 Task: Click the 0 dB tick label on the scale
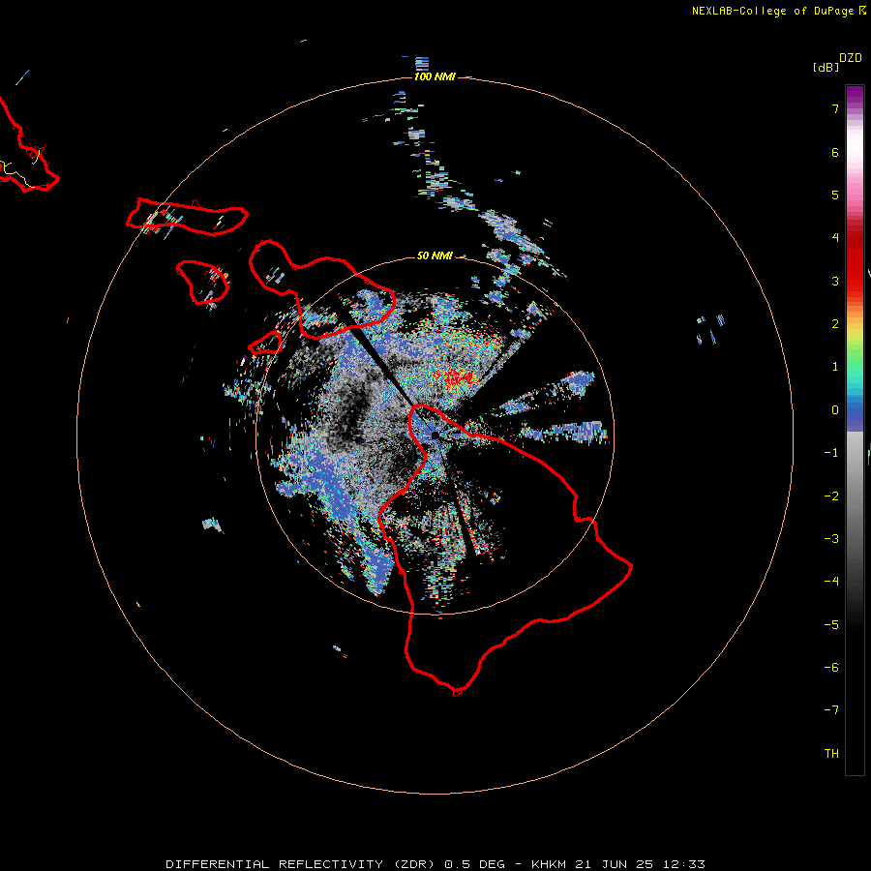(835, 410)
